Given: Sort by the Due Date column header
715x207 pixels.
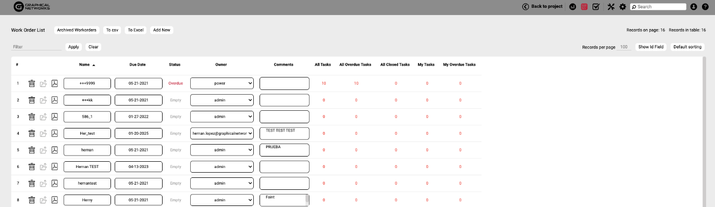Looking at the screenshot, I should tap(138, 64).
